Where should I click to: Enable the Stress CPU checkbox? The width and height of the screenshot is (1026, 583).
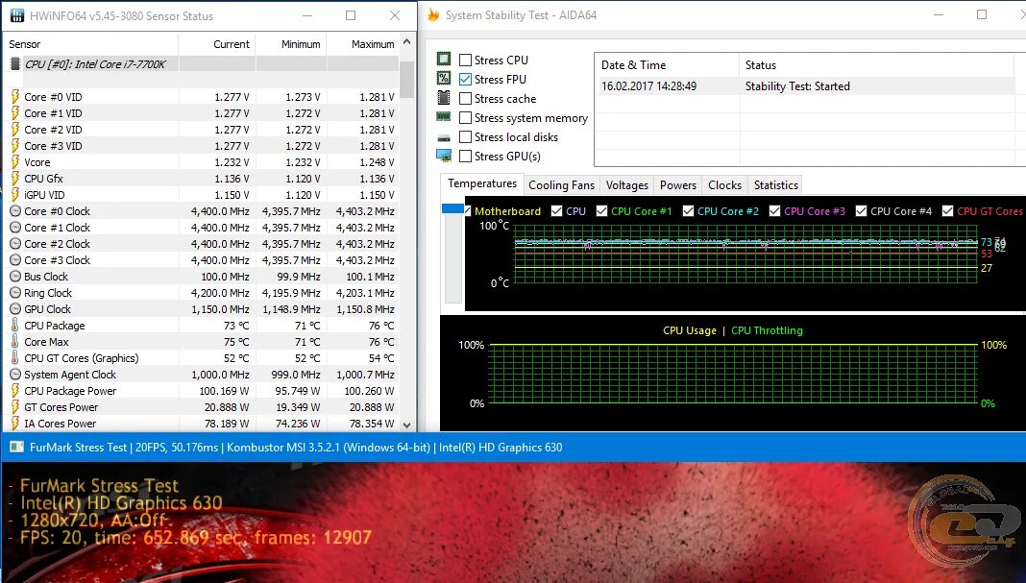[x=465, y=60]
